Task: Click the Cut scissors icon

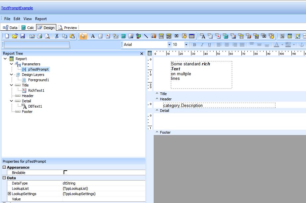Action: pyautogui.click(x=57, y=36)
